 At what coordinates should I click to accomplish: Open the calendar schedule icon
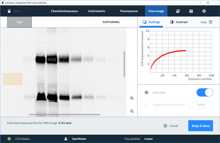191,11
